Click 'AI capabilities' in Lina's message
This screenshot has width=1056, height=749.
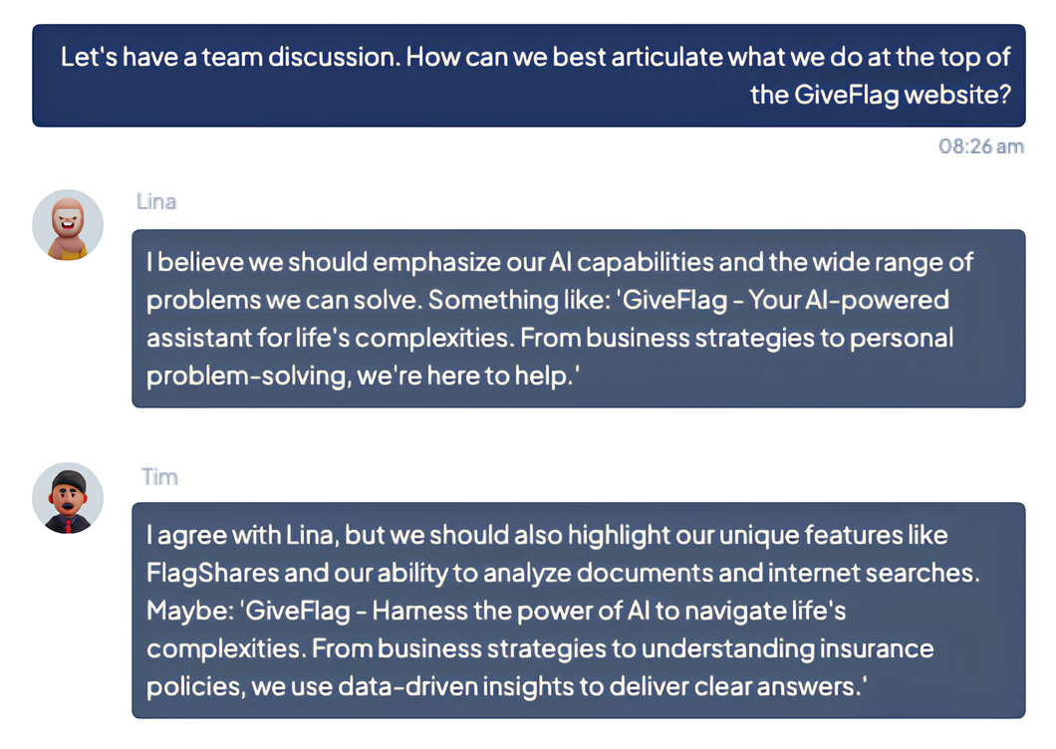(x=631, y=263)
